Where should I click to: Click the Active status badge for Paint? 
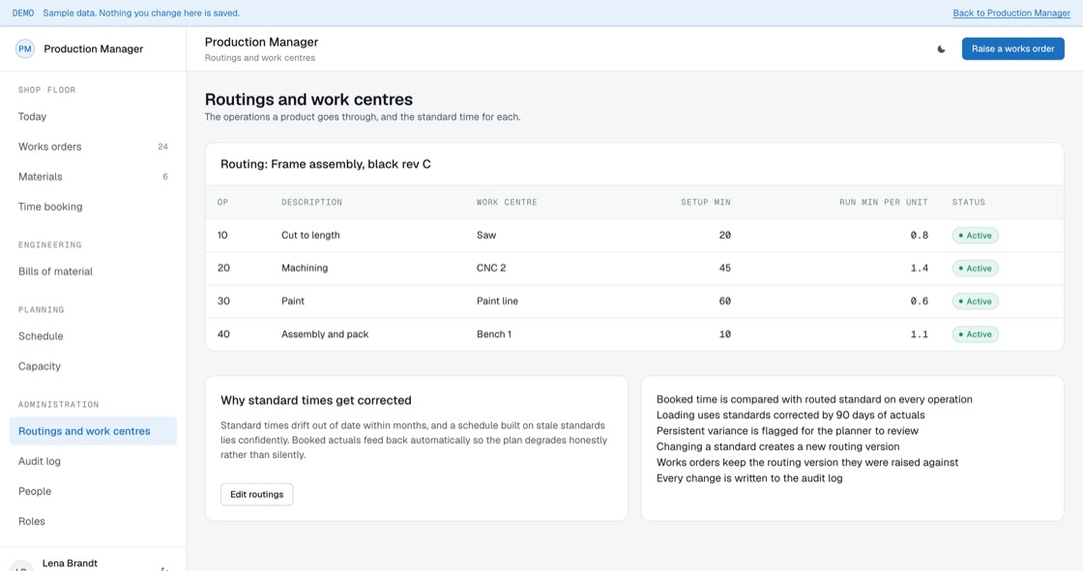coord(976,301)
